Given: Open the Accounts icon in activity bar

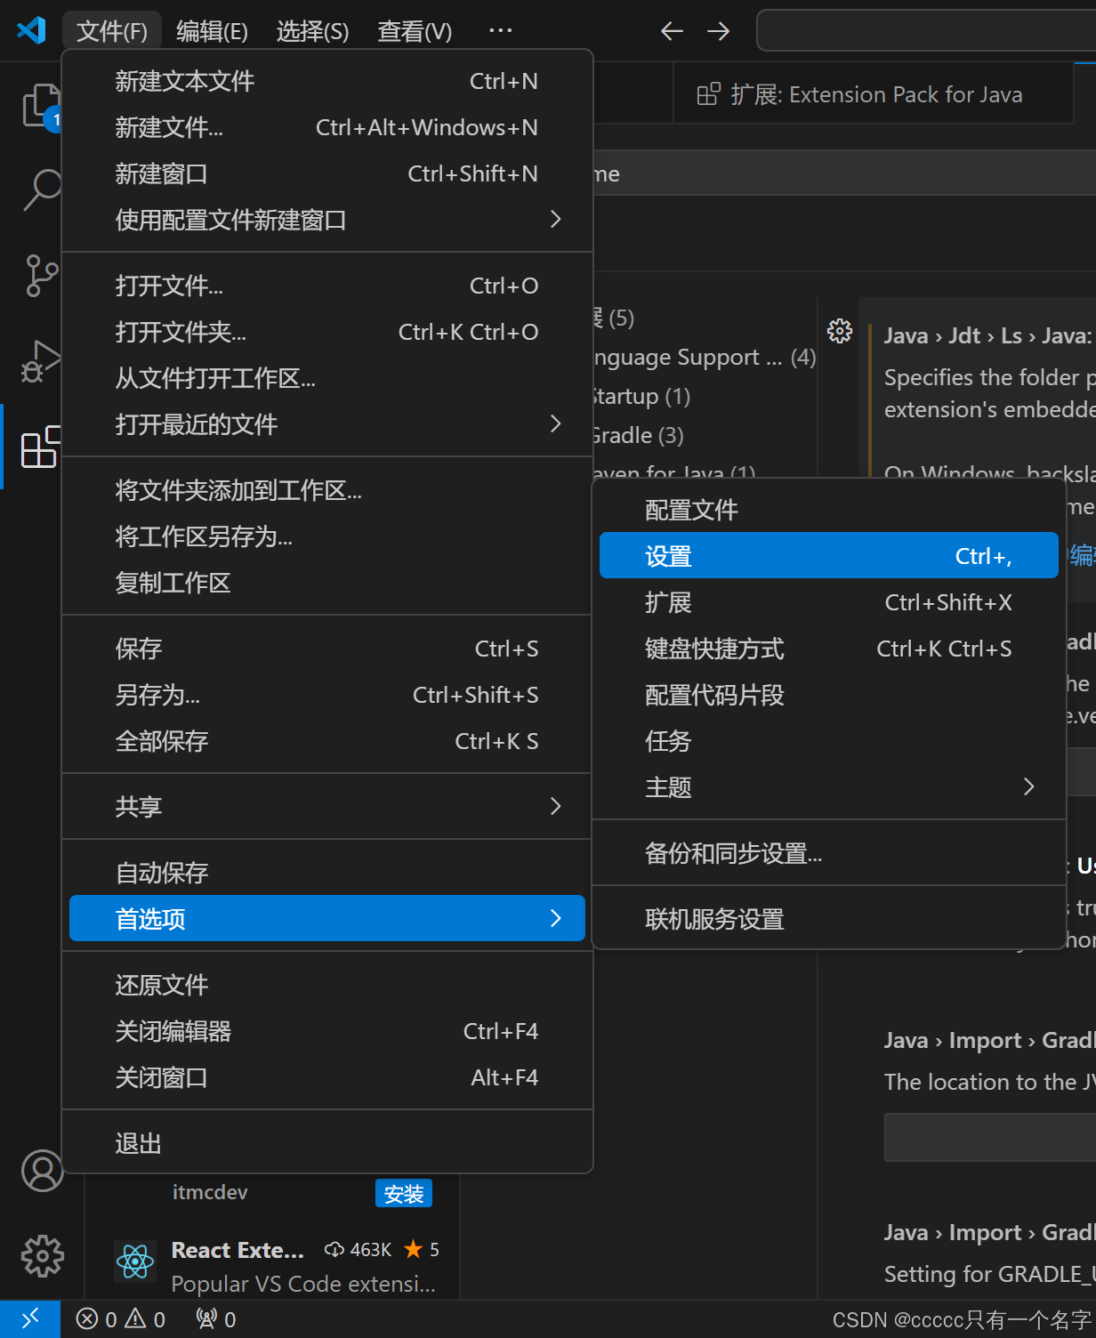Looking at the screenshot, I should pyautogui.click(x=42, y=1172).
